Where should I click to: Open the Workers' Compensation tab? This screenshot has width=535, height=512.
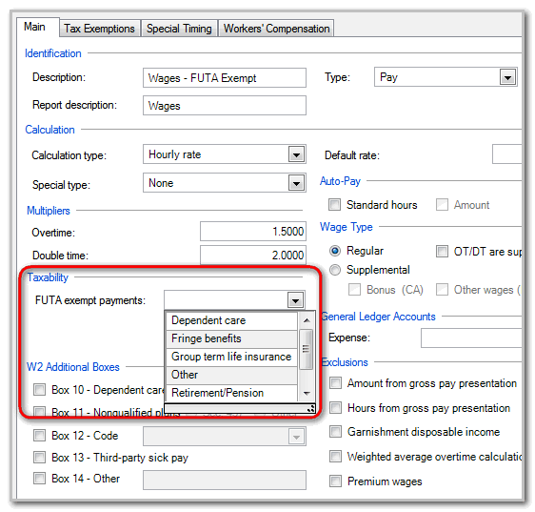tap(276, 29)
